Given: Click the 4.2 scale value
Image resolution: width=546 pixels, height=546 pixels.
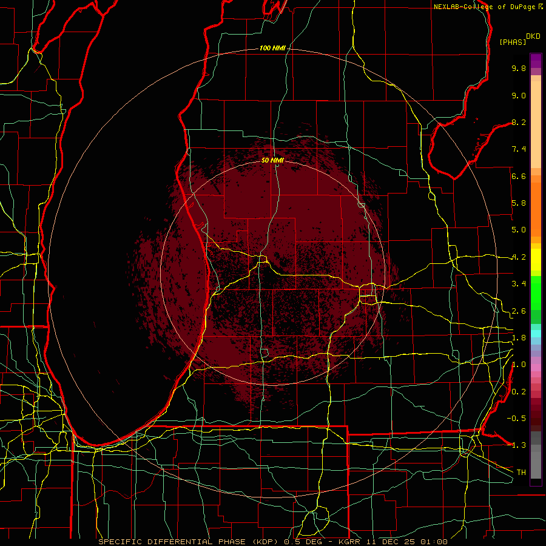Looking at the screenshot, I should pyautogui.click(x=519, y=257).
